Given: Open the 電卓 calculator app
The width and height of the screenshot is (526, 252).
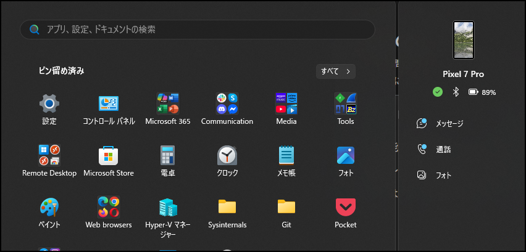Looking at the screenshot, I should pos(168,161).
